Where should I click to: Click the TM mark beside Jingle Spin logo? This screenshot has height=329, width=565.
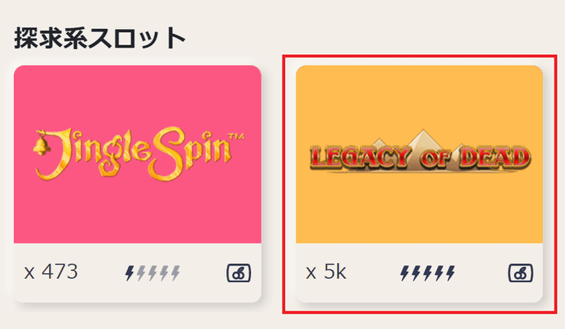[236, 137]
